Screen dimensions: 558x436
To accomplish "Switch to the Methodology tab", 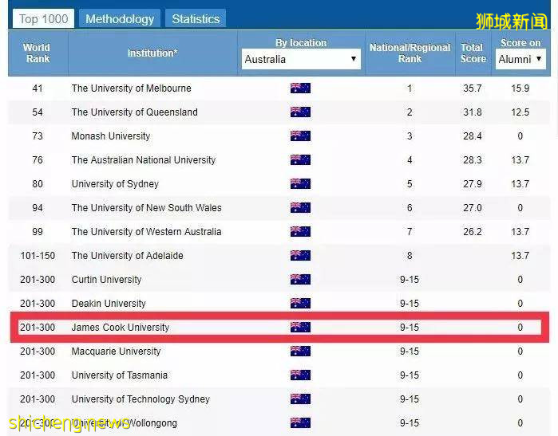I will (x=120, y=18).
